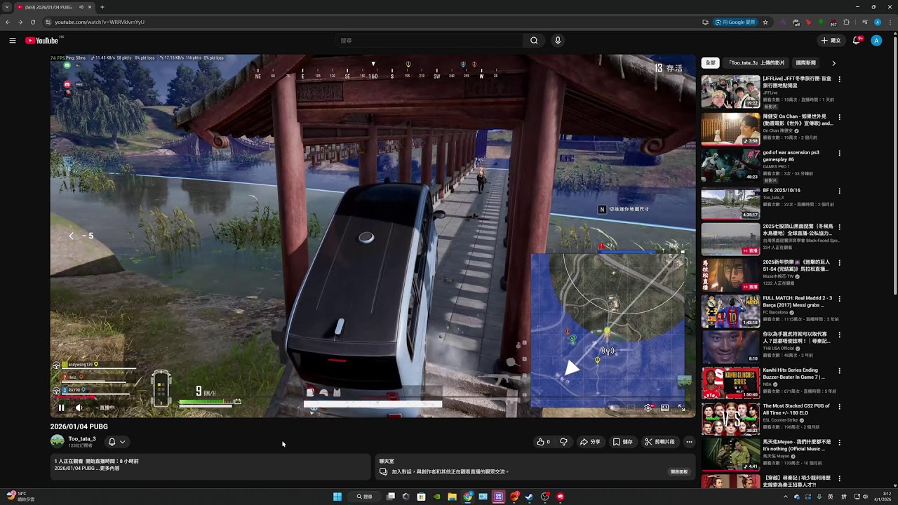Click the YouTube search input field

[x=429, y=41]
